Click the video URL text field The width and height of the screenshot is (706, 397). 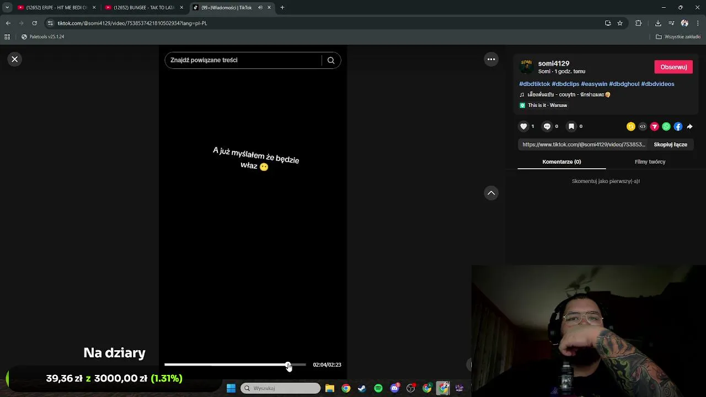coord(584,144)
